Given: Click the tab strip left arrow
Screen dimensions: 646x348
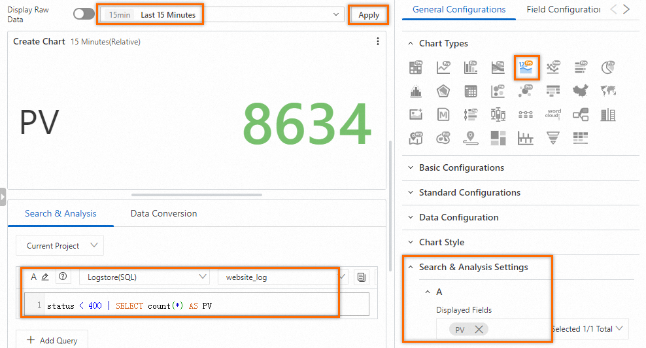Looking at the screenshot, I should (613, 9).
